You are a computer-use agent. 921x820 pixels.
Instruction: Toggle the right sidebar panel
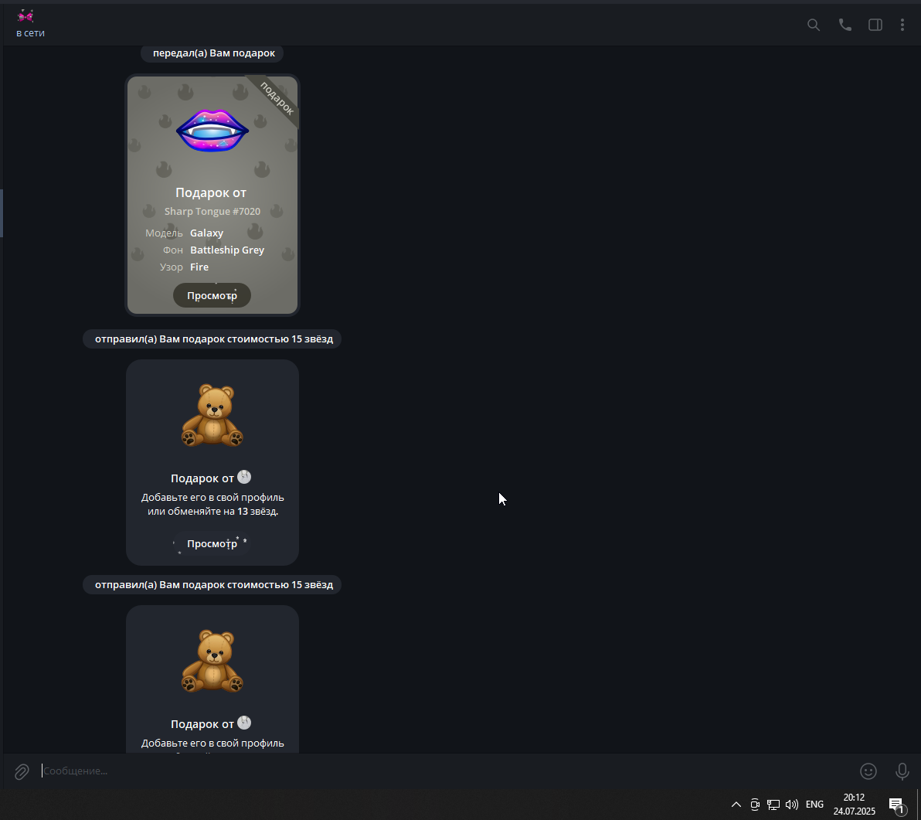click(875, 25)
